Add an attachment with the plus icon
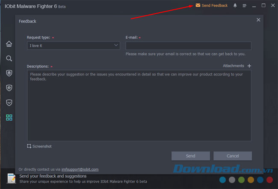The image size is (278, 189). point(249,66)
